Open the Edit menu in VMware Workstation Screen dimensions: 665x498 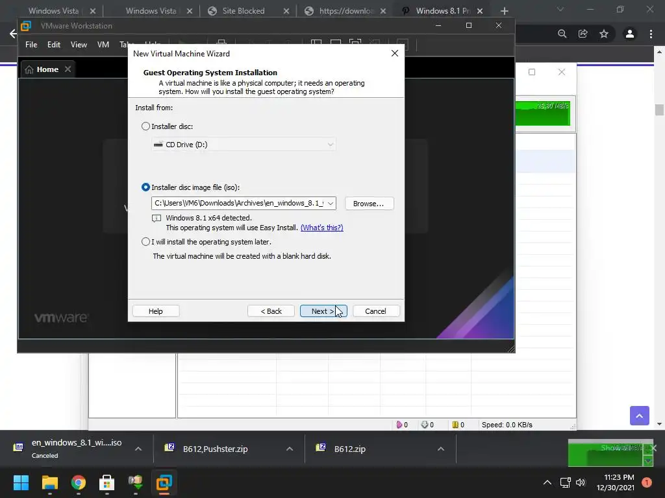54,45
